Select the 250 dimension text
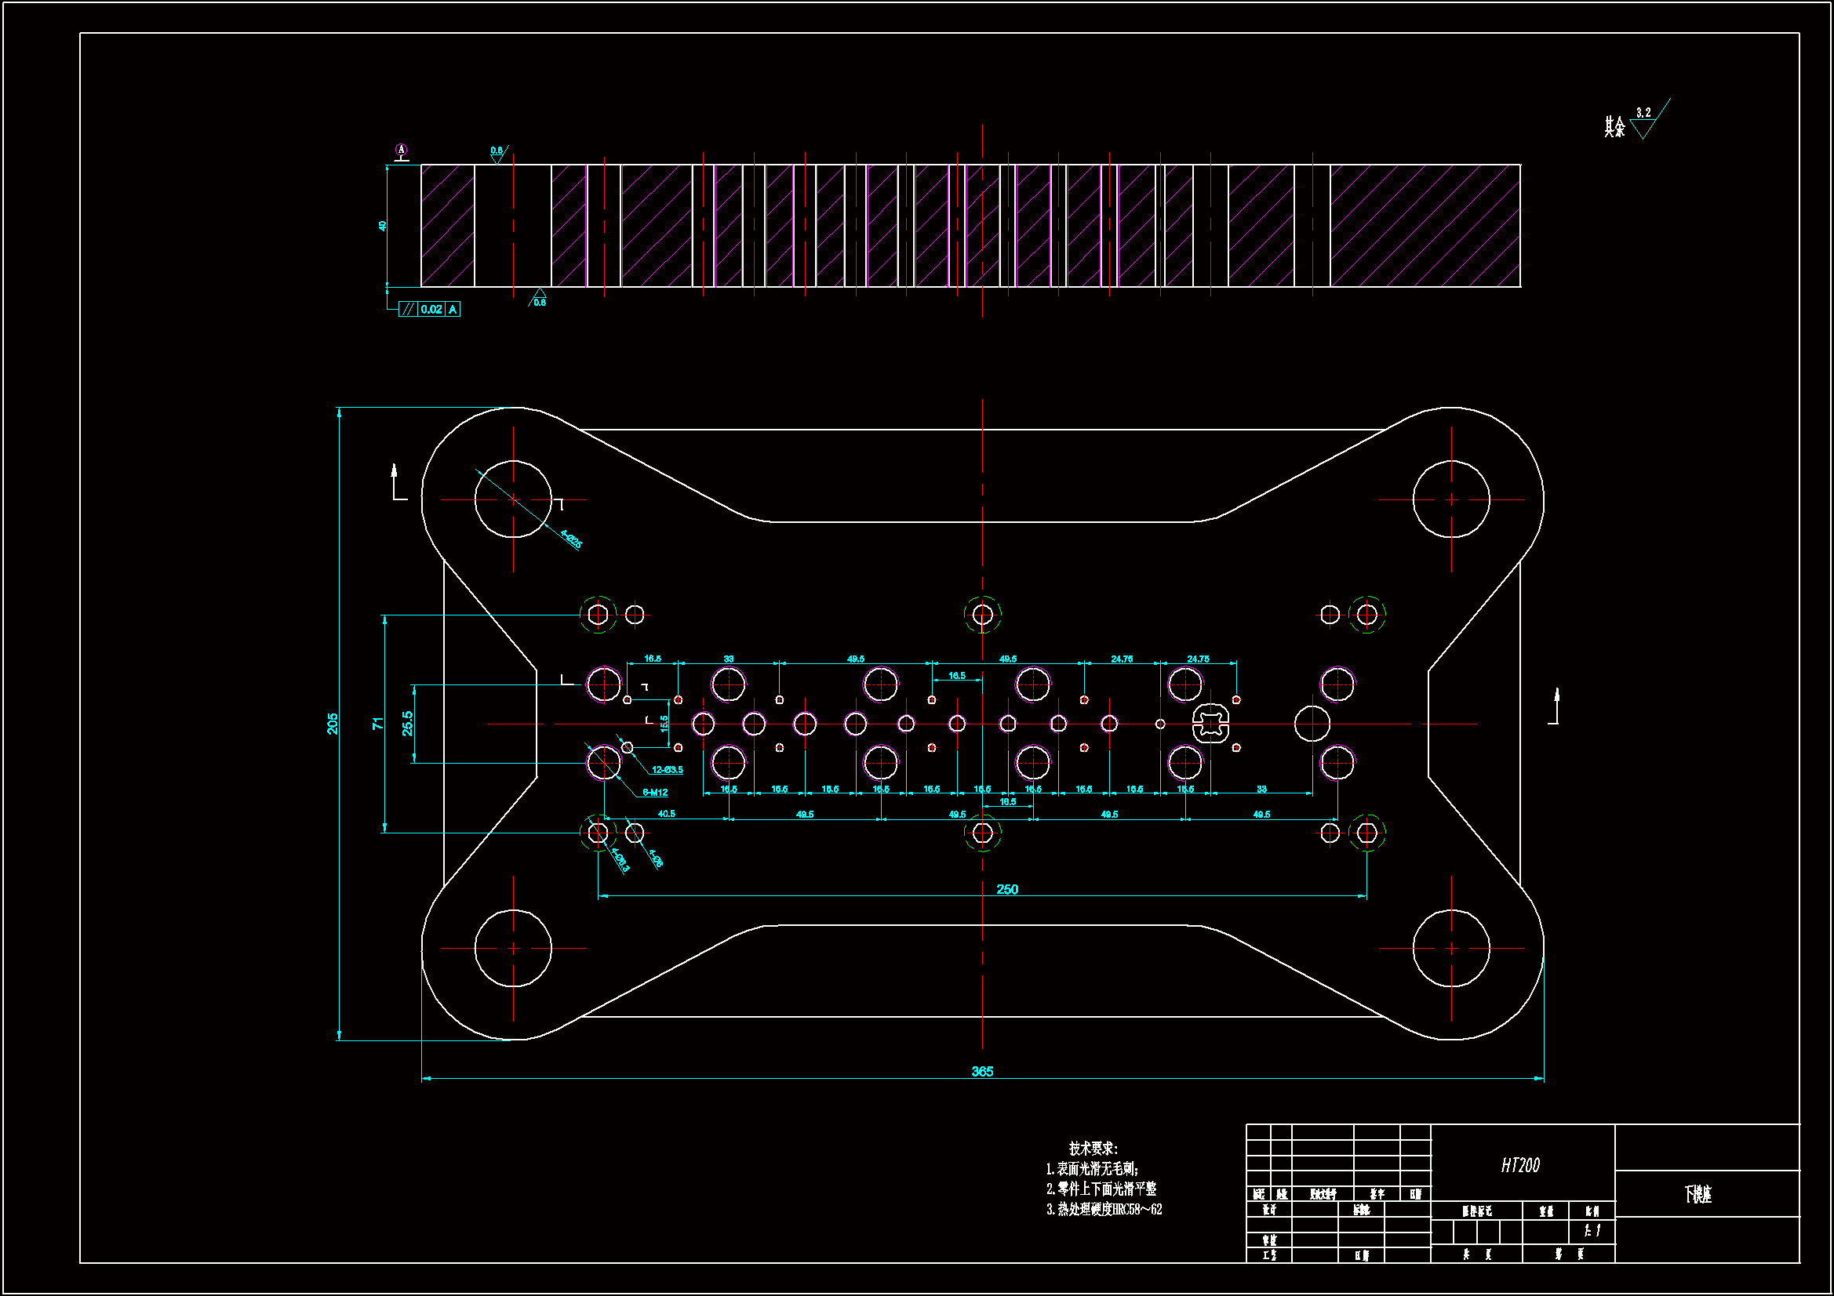 coord(1006,890)
